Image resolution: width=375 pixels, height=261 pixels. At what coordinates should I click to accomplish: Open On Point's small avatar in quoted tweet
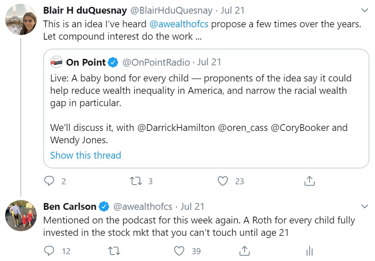(x=56, y=62)
